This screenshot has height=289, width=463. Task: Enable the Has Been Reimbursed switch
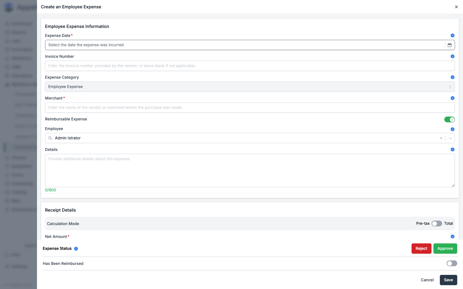452,263
